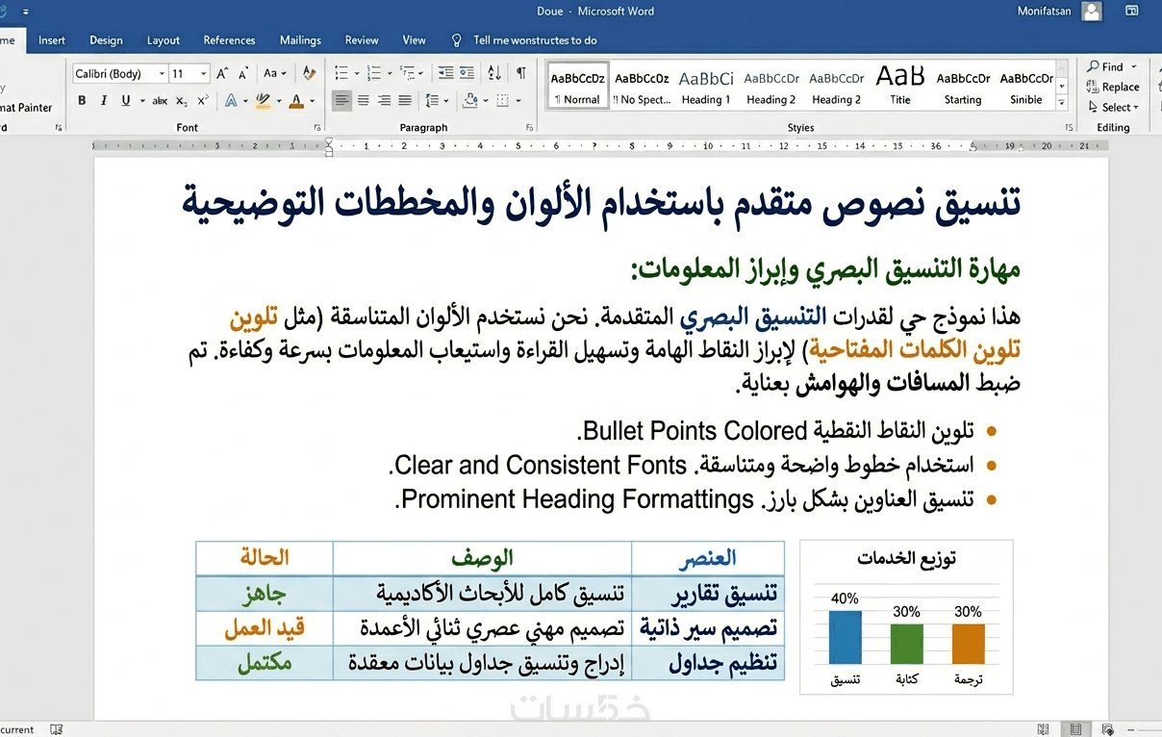Apply bullet list formatting
The image size is (1162, 737).
pyautogui.click(x=341, y=73)
